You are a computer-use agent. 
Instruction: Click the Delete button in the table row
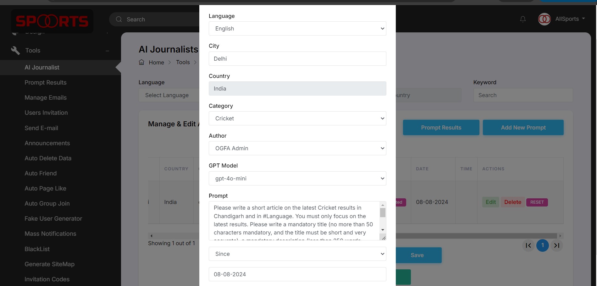[513, 202]
